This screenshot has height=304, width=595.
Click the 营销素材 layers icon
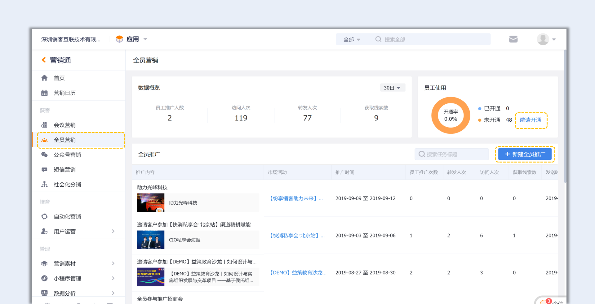[x=44, y=263]
